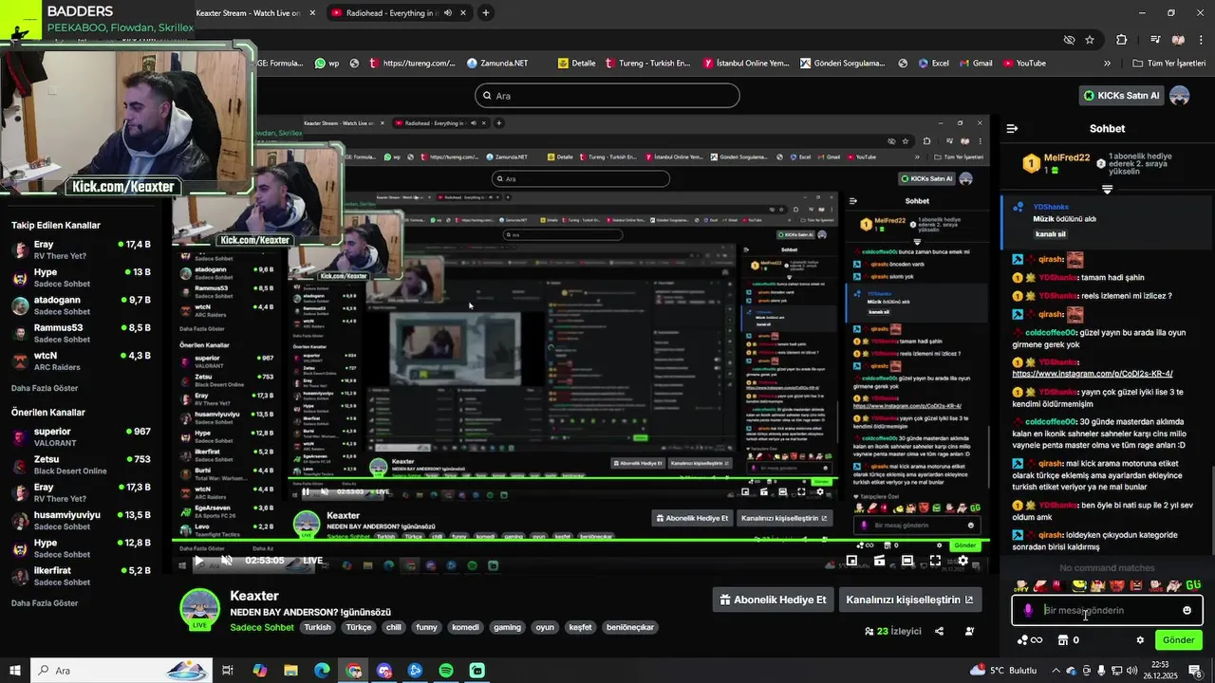Open the chat settings gear icon
Screen dimensions: 1215x683
point(1140,640)
